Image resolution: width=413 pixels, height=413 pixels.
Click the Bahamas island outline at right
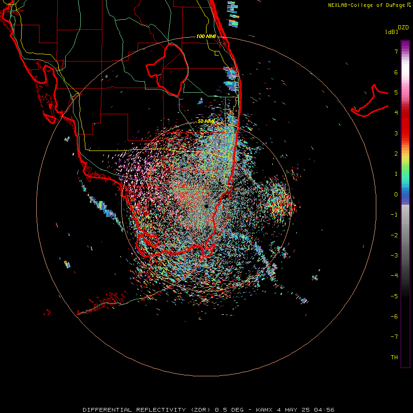coord(369,100)
